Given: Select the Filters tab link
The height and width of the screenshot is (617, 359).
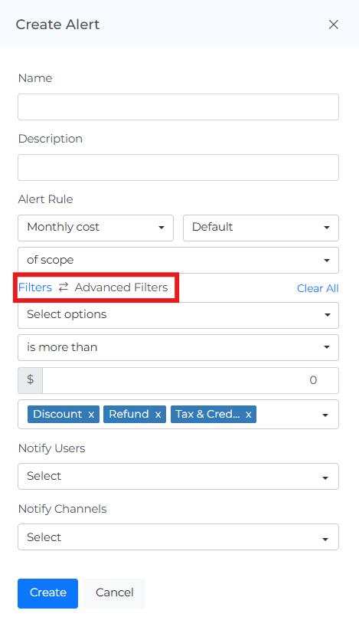Looking at the screenshot, I should click(x=35, y=287).
